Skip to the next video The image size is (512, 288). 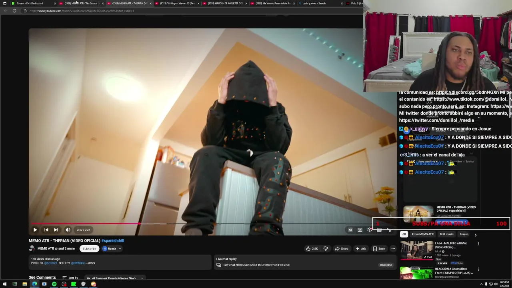[x=56, y=230]
